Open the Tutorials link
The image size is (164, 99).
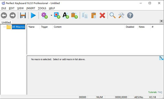[x=153, y=92]
